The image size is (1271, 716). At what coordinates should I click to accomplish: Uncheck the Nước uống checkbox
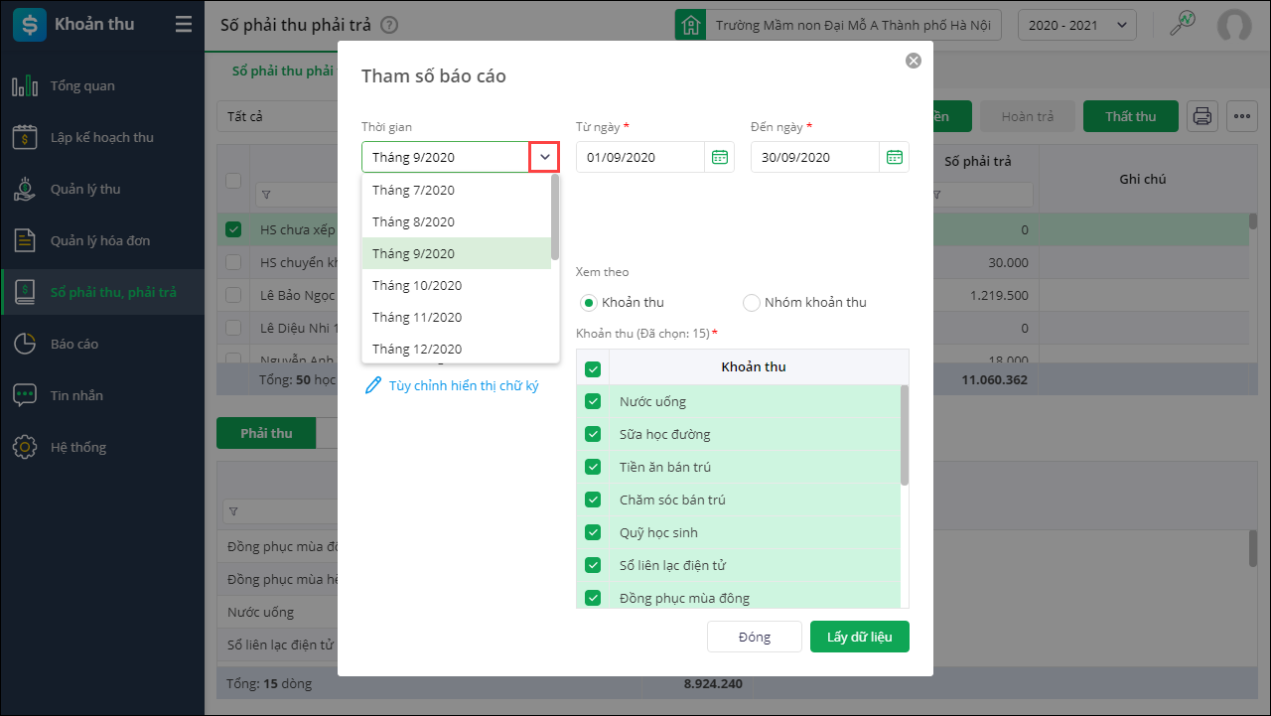click(593, 401)
